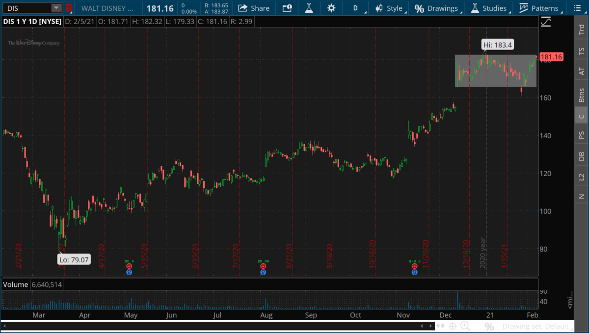Open the flask Edit Studies icon
Viewport: 589px width, 333px height.
coord(309,8)
